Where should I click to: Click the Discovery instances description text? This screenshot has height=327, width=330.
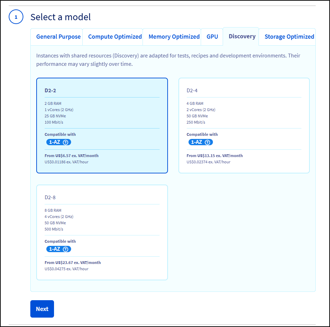click(168, 60)
